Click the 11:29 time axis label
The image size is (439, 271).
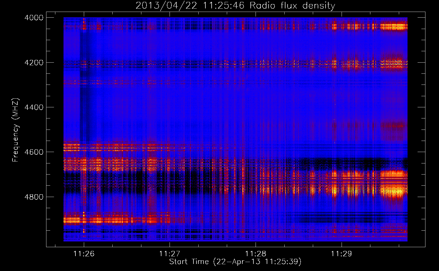pyautogui.click(x=341, y=254)
